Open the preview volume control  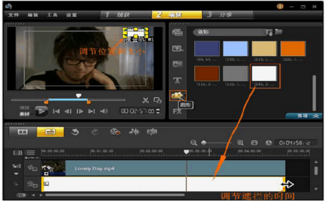point(104,111)
